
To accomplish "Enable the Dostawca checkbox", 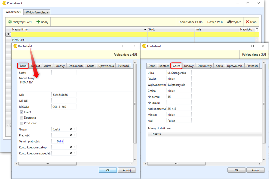I will pos(22,118).
